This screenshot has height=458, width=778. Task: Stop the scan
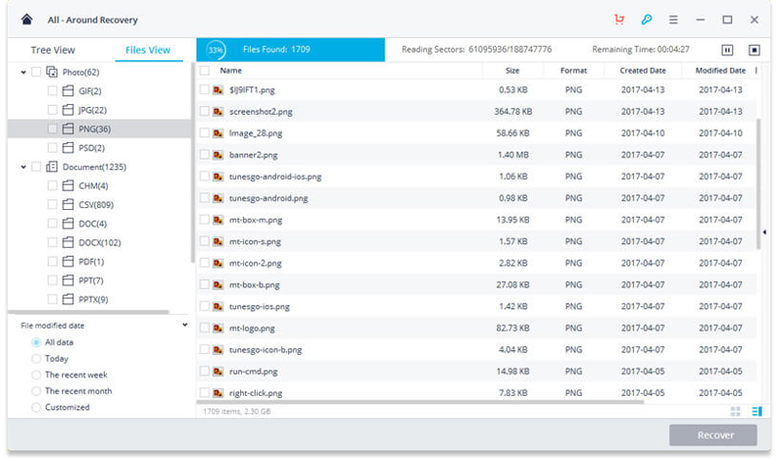pyautogui.click(x=754, y=50)
